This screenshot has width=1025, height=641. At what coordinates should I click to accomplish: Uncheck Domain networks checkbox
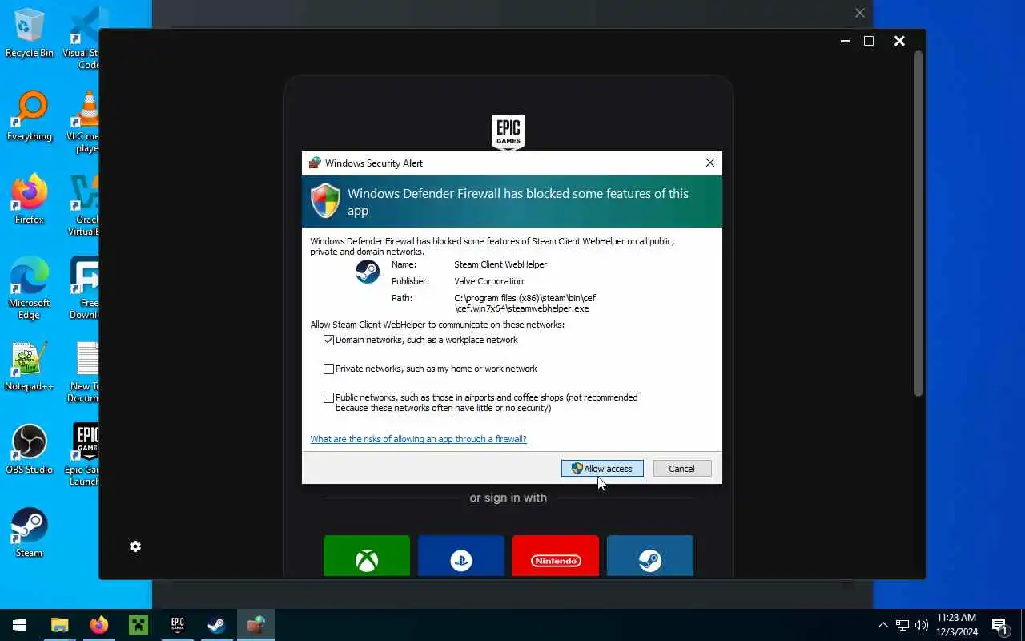tap(328, 340)
